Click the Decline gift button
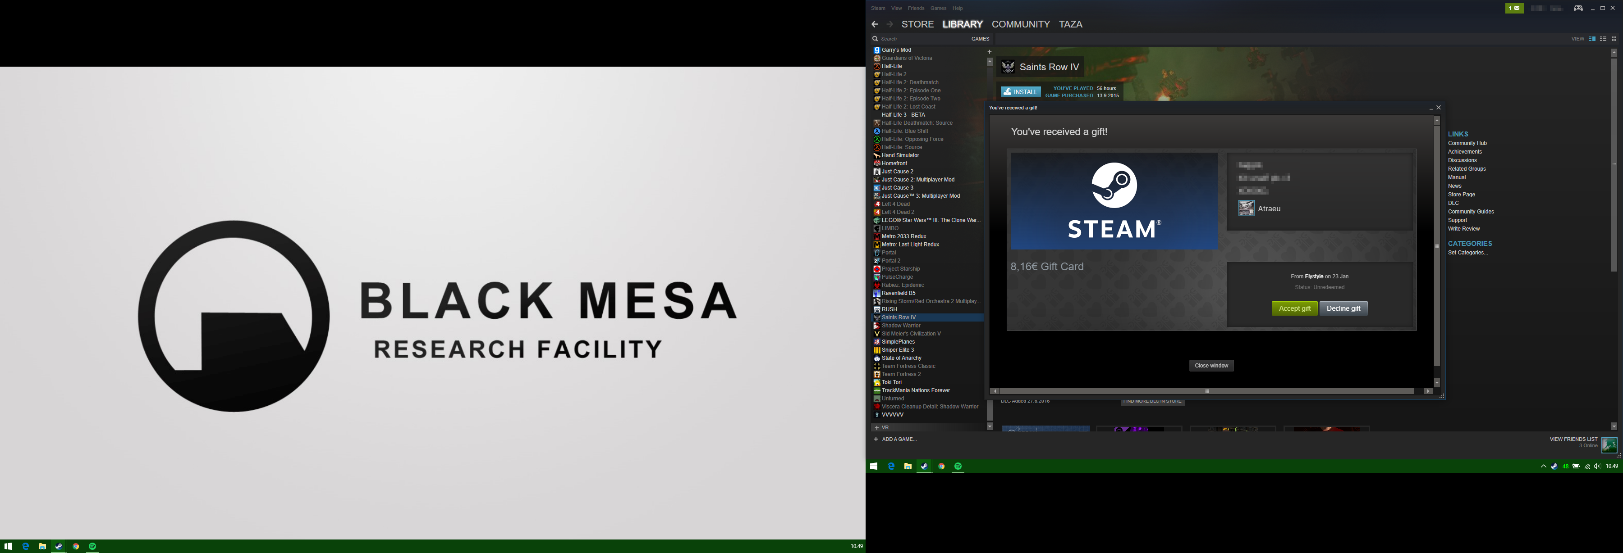1623x553 pixels. (x=1343, y=308)
